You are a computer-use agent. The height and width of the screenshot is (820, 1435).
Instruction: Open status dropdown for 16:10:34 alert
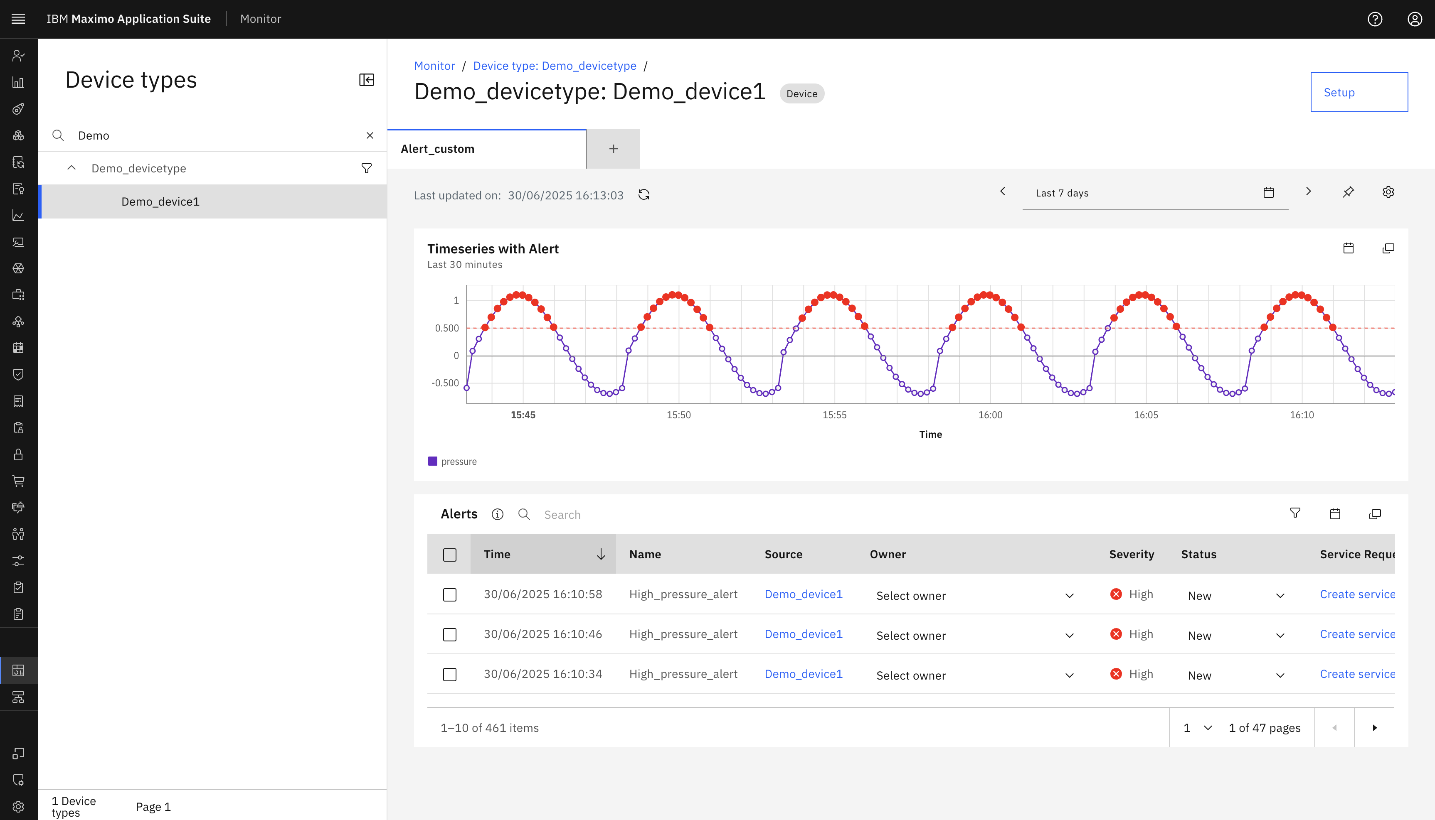(1237, 675)
